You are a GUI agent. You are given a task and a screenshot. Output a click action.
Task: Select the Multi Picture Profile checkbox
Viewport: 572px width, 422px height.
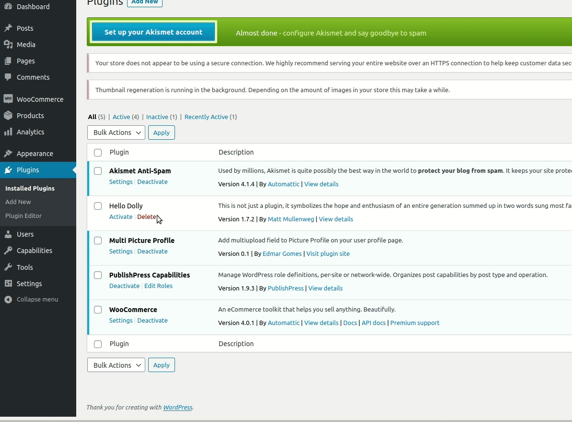[98, 241]
